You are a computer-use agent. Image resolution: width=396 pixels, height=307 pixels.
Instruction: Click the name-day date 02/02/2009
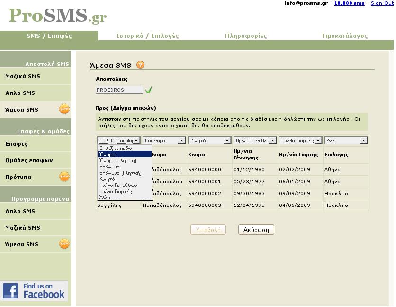[x=295, y=170]
